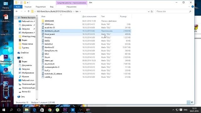Open Музыка in navigation pane
The image size is (201, 113).
(24, 77)
